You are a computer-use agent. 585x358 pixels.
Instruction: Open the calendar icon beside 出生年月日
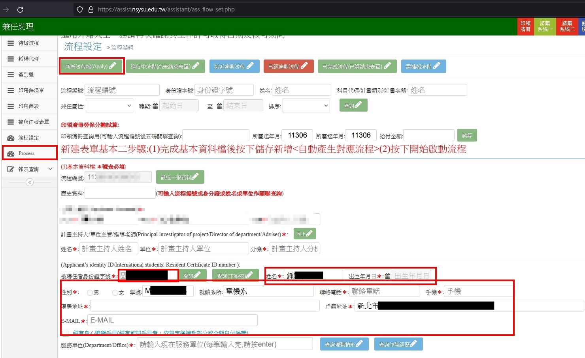click(x=387, y=276)
